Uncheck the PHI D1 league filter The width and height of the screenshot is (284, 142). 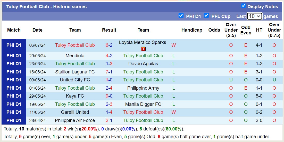(x=181, y=16)
